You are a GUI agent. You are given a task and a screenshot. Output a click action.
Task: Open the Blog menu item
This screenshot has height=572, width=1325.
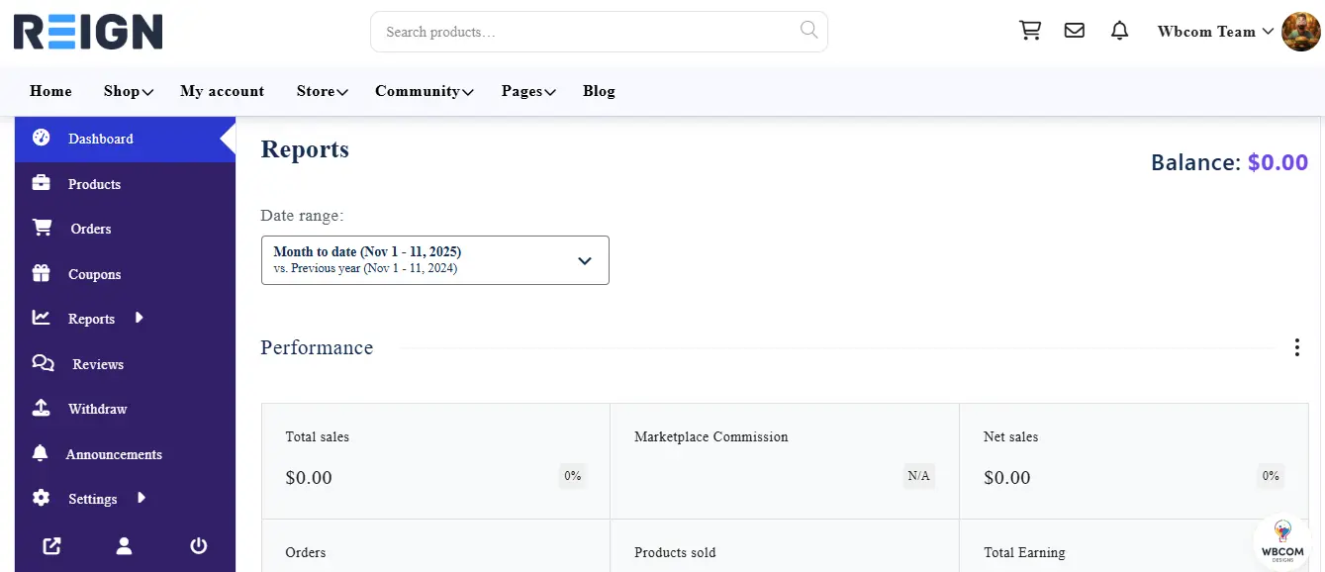[599, 91]
